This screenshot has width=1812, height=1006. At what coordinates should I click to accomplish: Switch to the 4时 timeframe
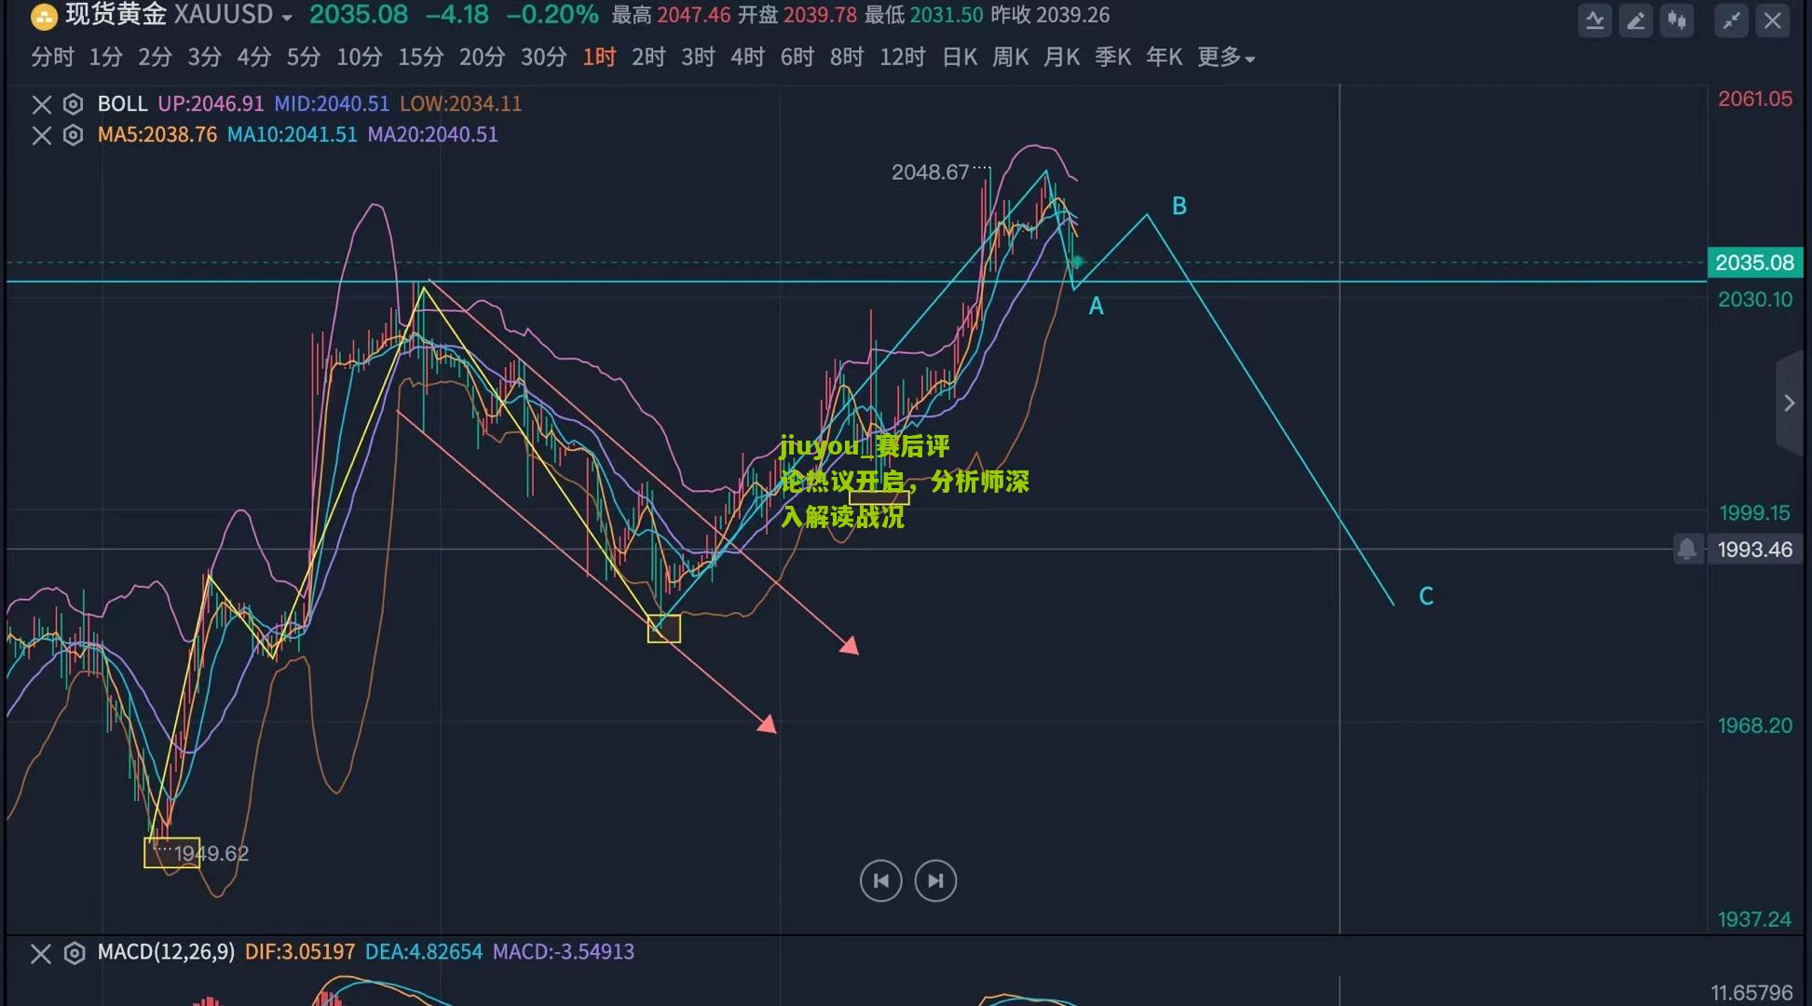click(x=747, y=58)
